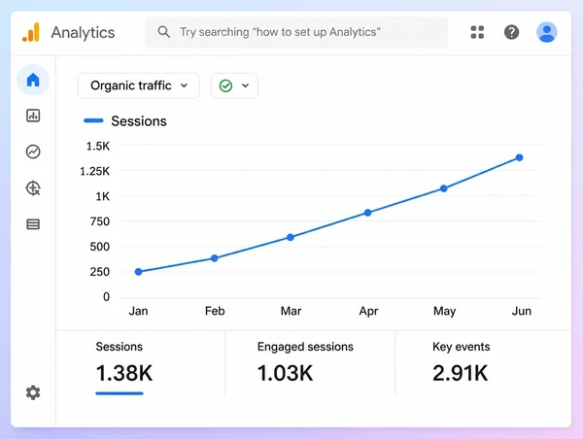Click the 1.03K engaged sessions value

pos(285,373)
